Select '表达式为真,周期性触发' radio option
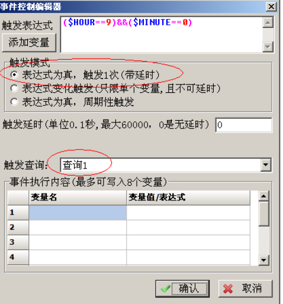283x304 pixels. [x=14, y=102]
